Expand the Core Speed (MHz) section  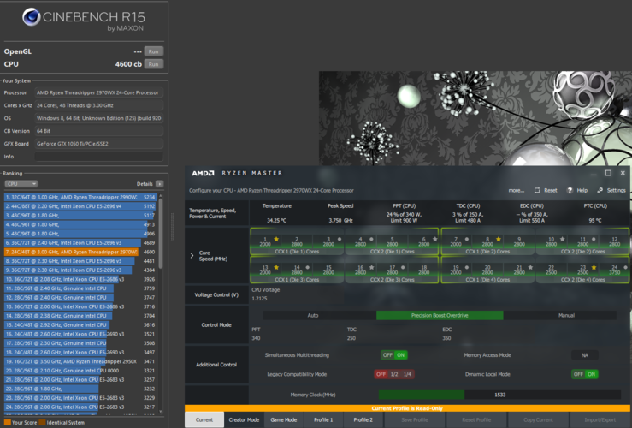click(192, 255)
